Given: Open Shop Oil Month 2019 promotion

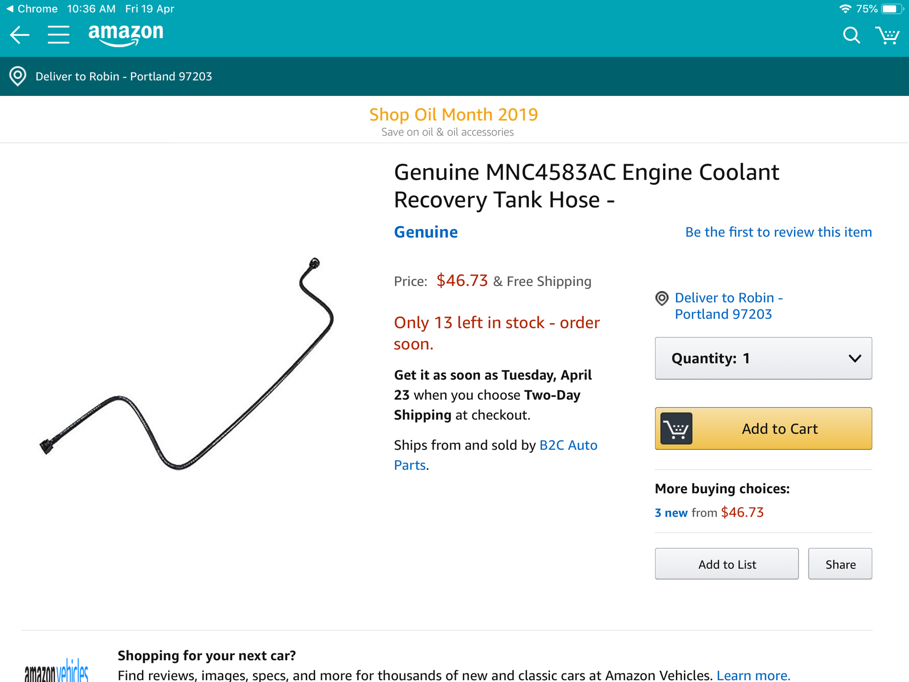Looking at the screenshot, I should (x=453, y=115).
